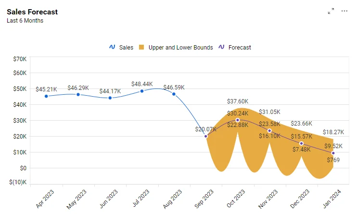Toggle the Sales legend line icon

coord(112,47)
